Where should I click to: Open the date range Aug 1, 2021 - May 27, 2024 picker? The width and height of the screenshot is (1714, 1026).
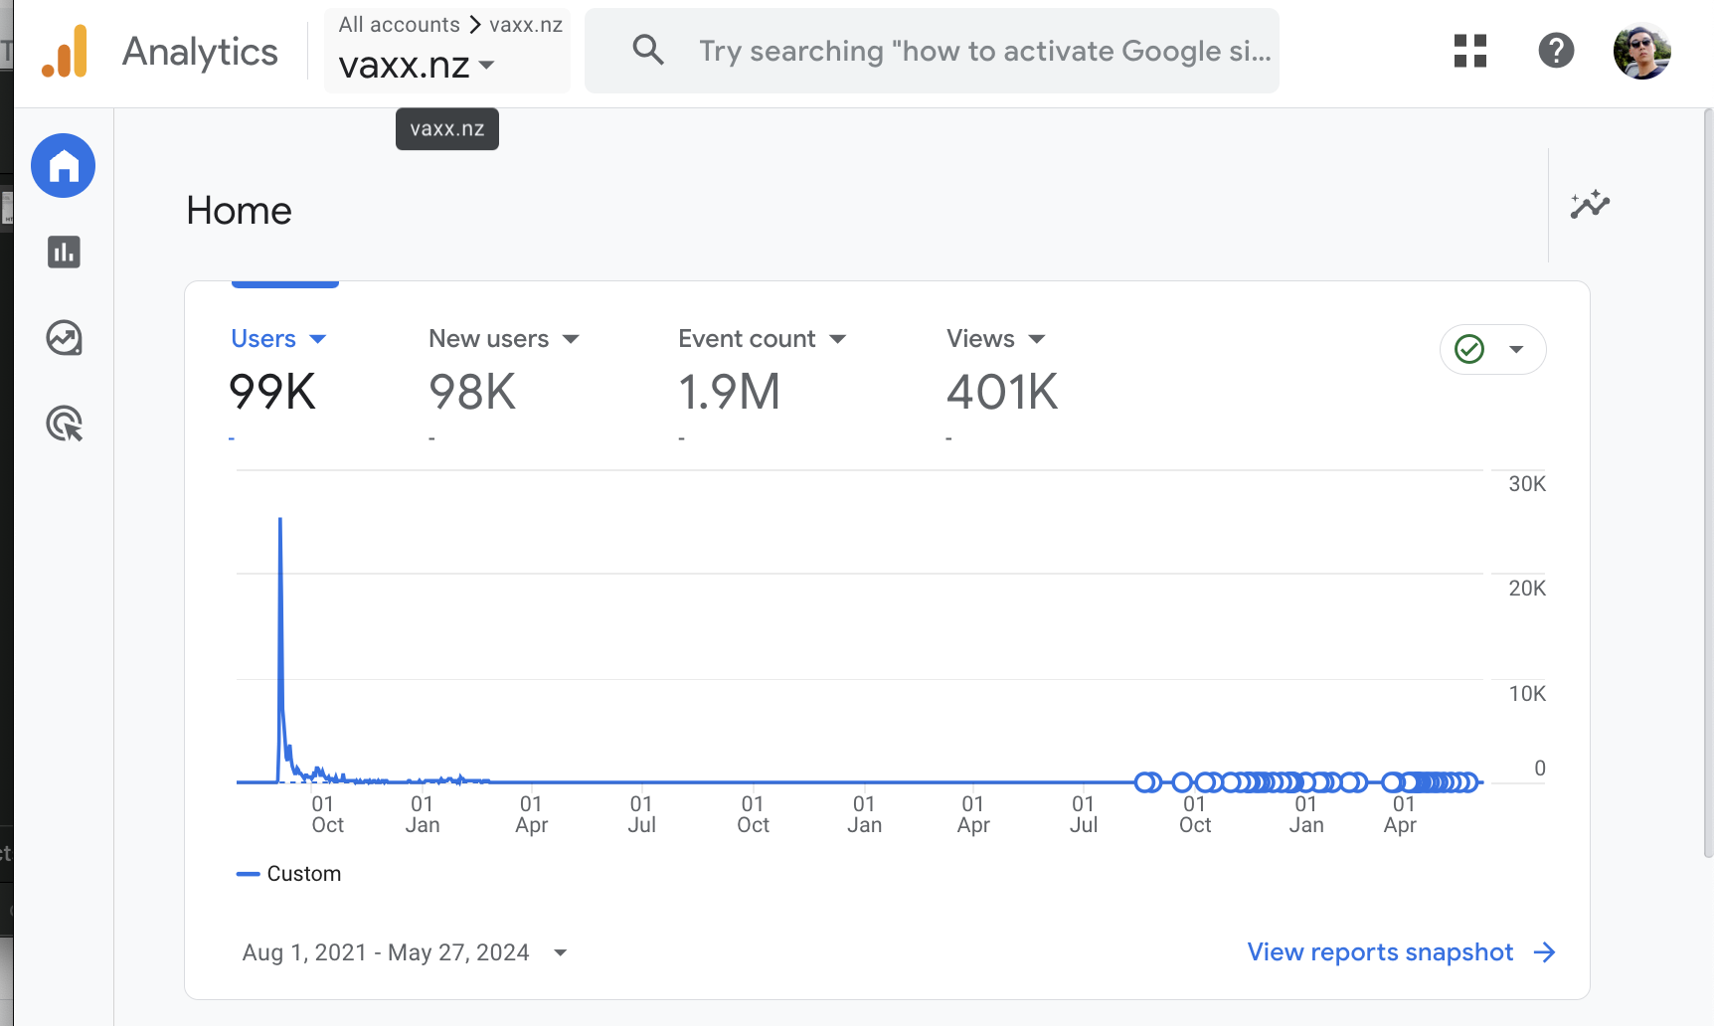(x=405, y=952)
